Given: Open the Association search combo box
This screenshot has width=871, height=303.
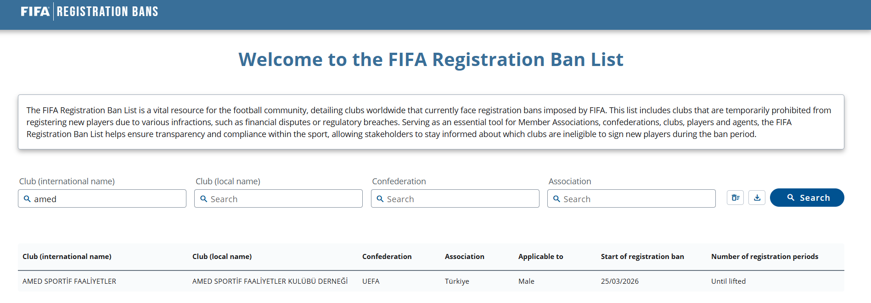Looking at the screenshot, I should 636,199.
